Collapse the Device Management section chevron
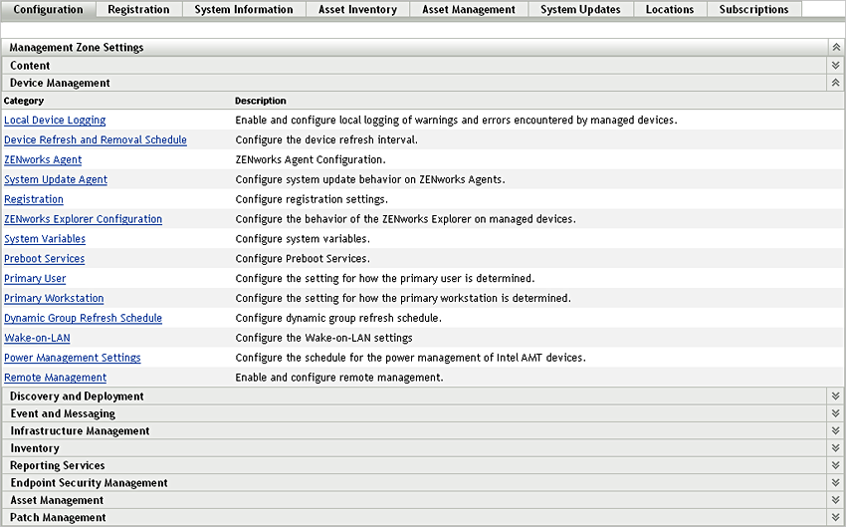The width and height of the screenshot is (846, 527). [835, 83]
